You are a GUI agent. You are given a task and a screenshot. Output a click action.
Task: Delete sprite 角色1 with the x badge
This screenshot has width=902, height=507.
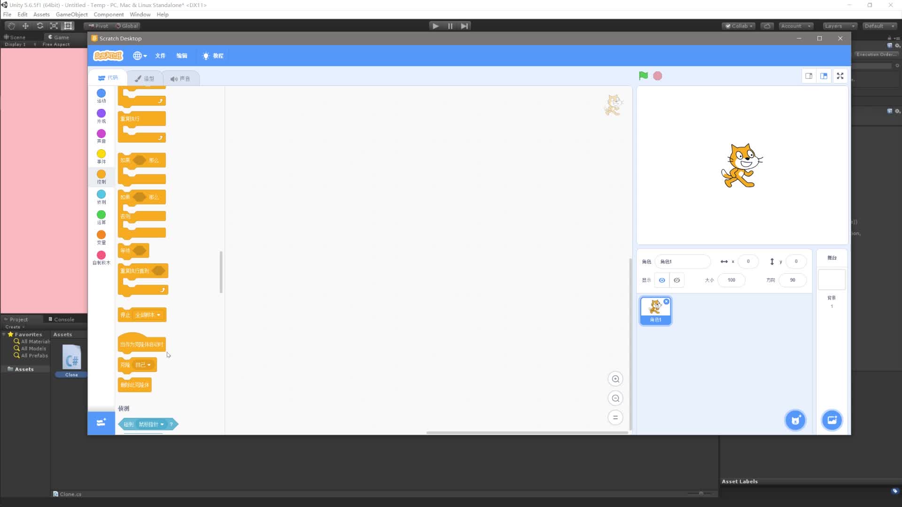pyautogui.click(x=666, y=301)
